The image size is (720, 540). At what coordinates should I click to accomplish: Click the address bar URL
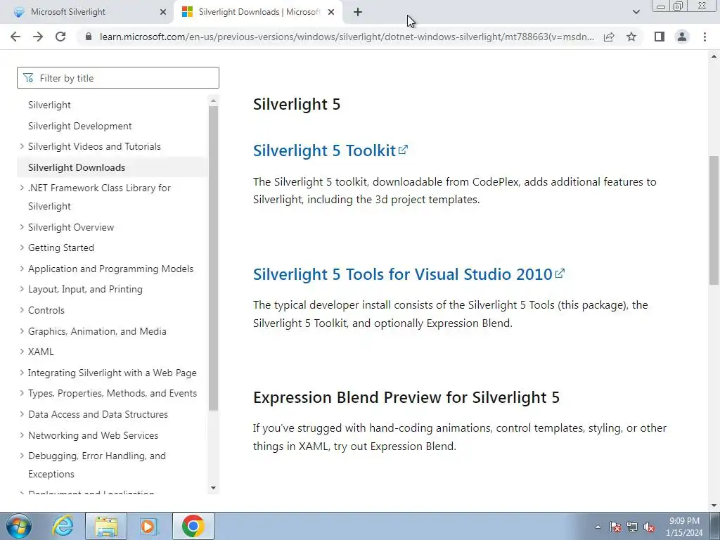click(347, 37)
